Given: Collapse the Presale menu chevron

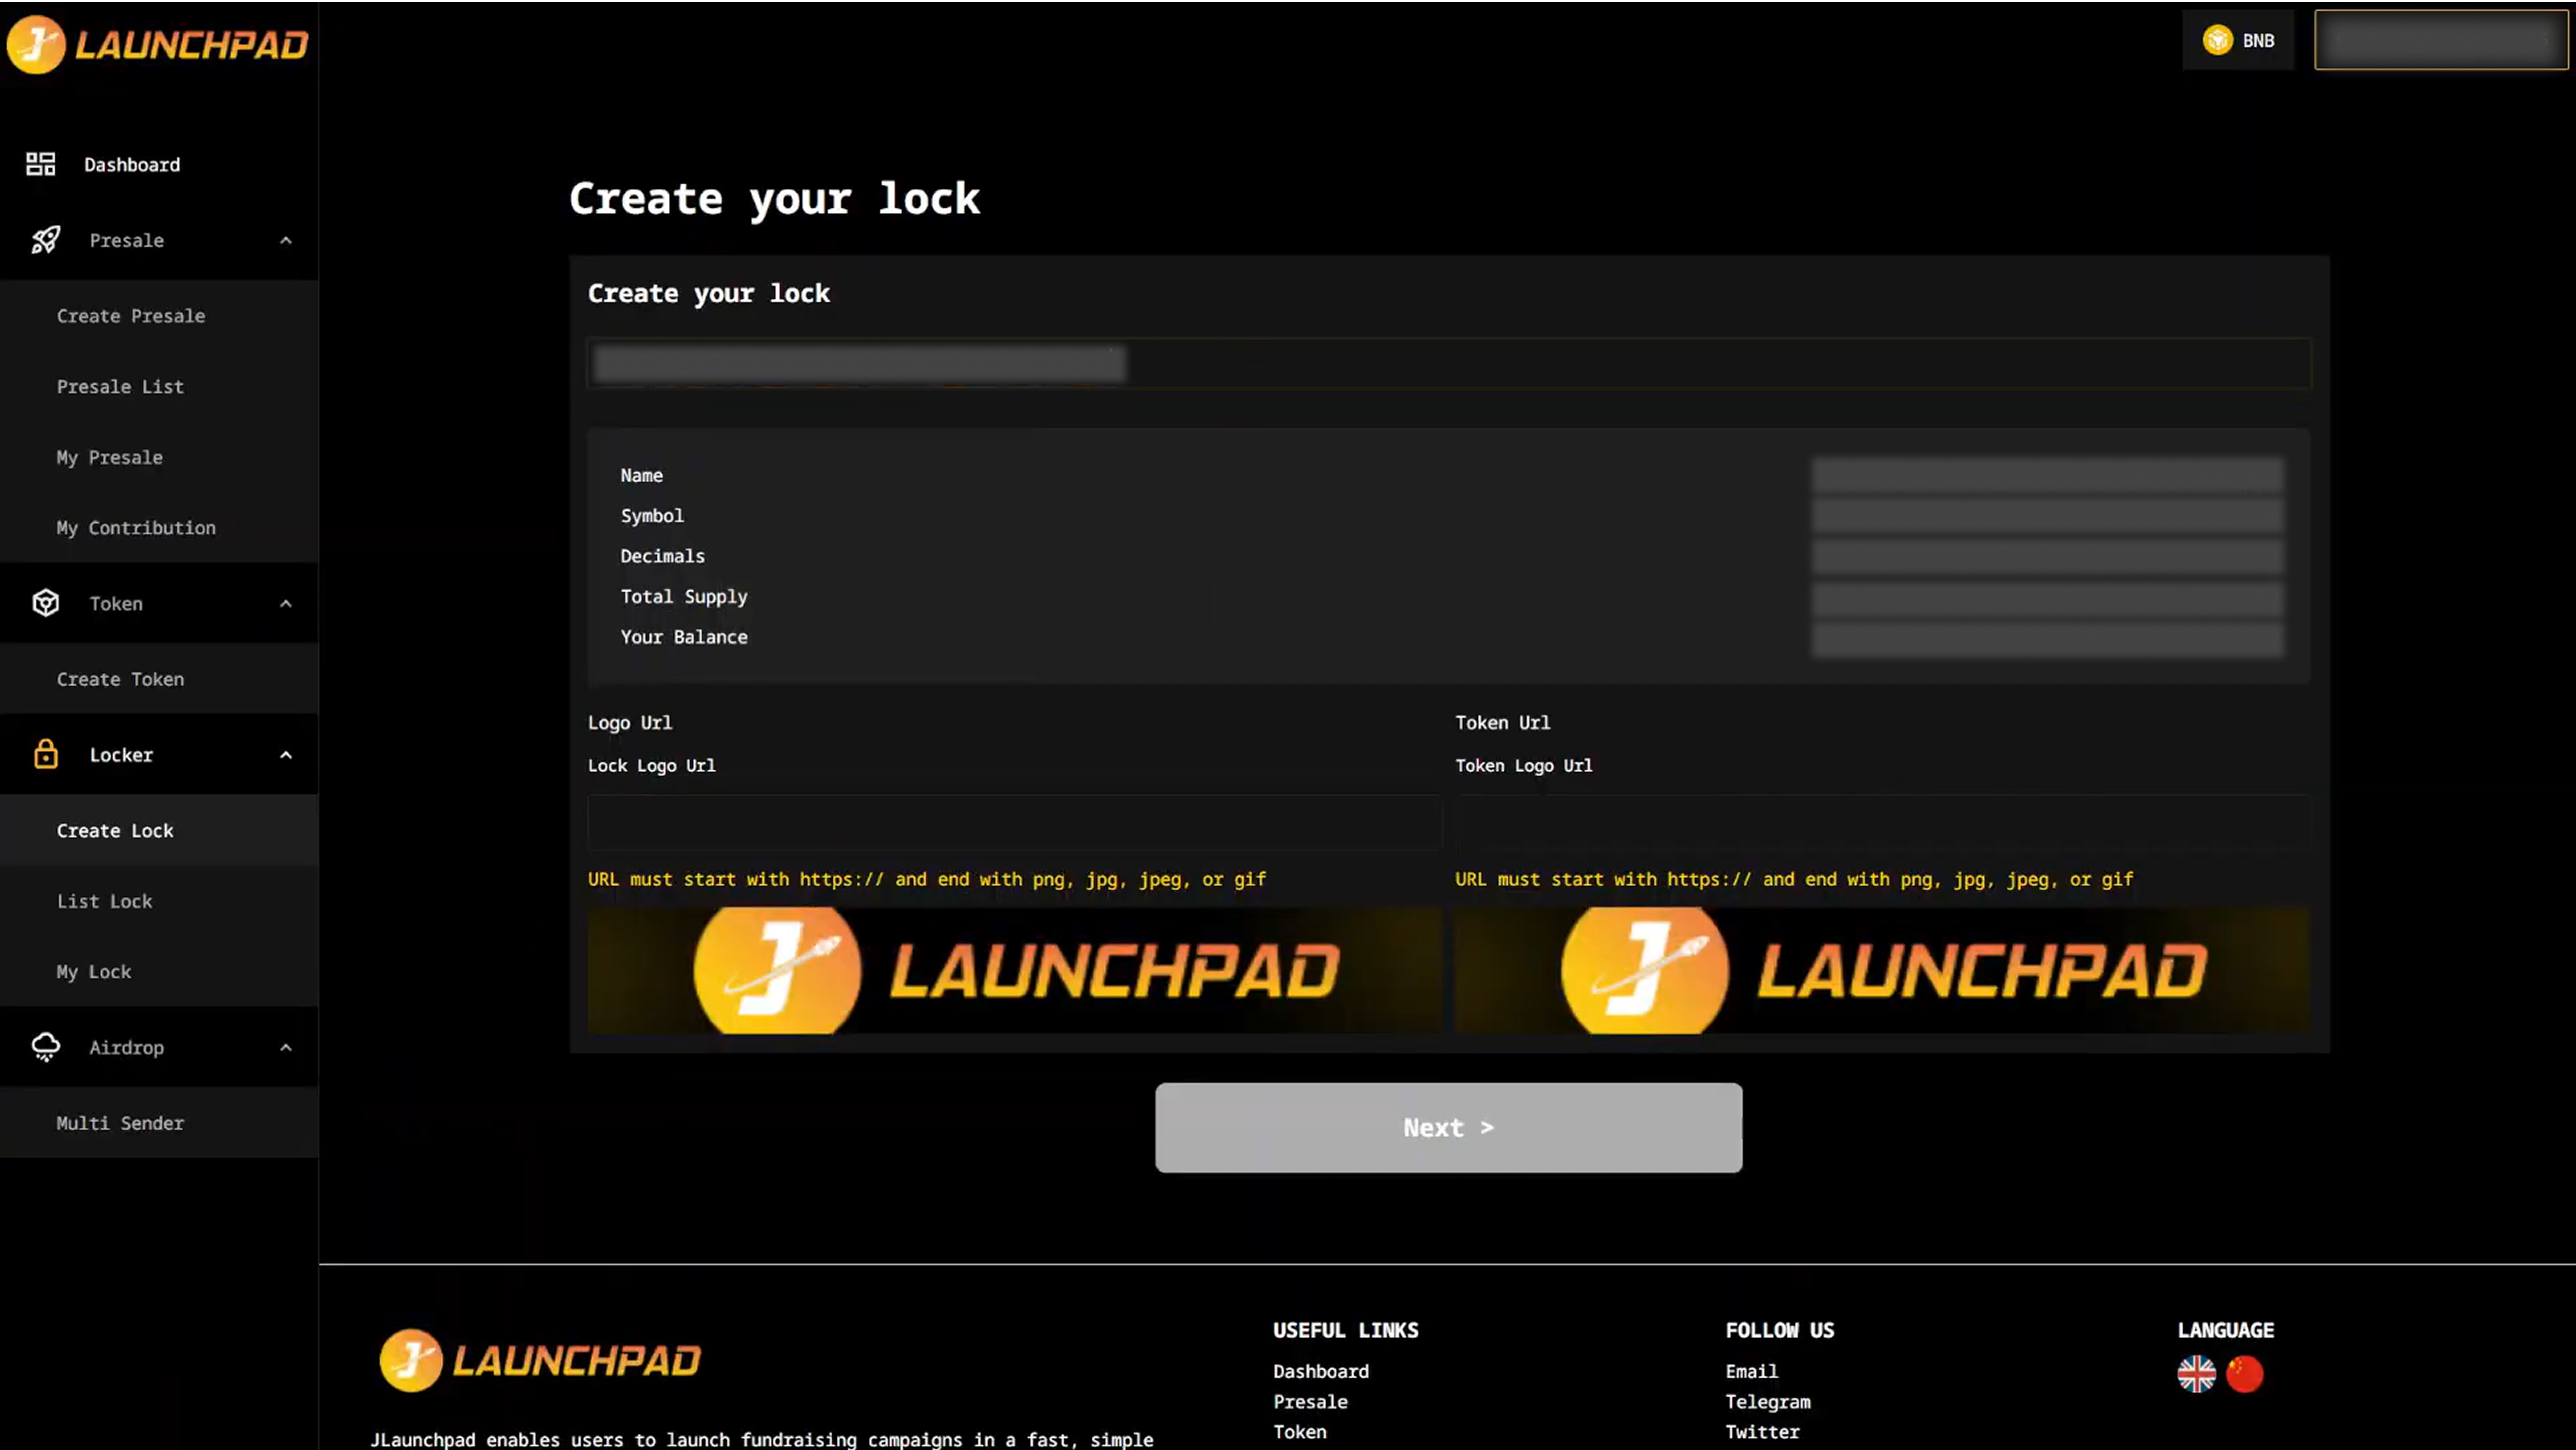Looking at the screenshot, I should click(x=286, y=240).
